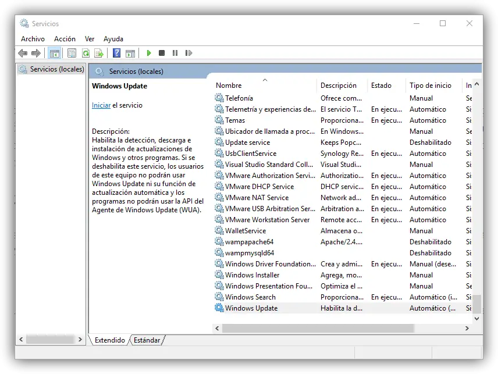
Task: Select the Windows Driver Foundation... service name
Action: (x=271, y=264)
